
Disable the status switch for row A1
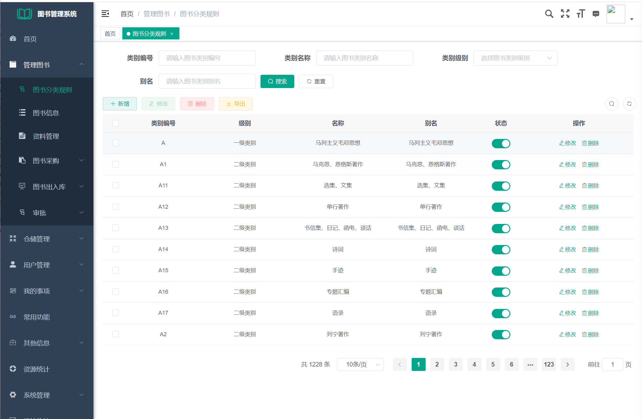point(501,165)
